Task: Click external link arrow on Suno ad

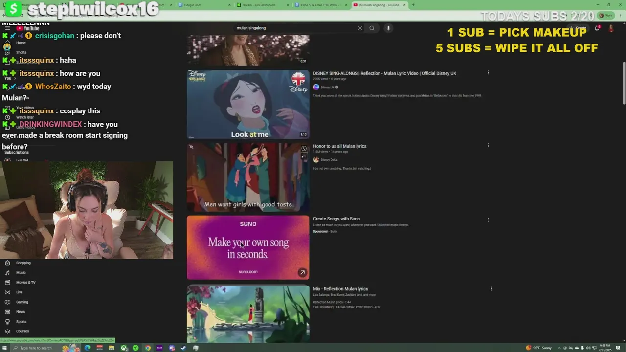Action: [x=302, y=272]
